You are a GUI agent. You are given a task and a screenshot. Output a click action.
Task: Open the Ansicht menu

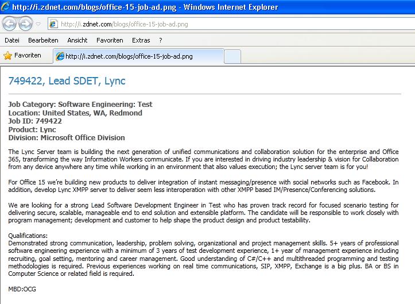(x=77, y=40)
